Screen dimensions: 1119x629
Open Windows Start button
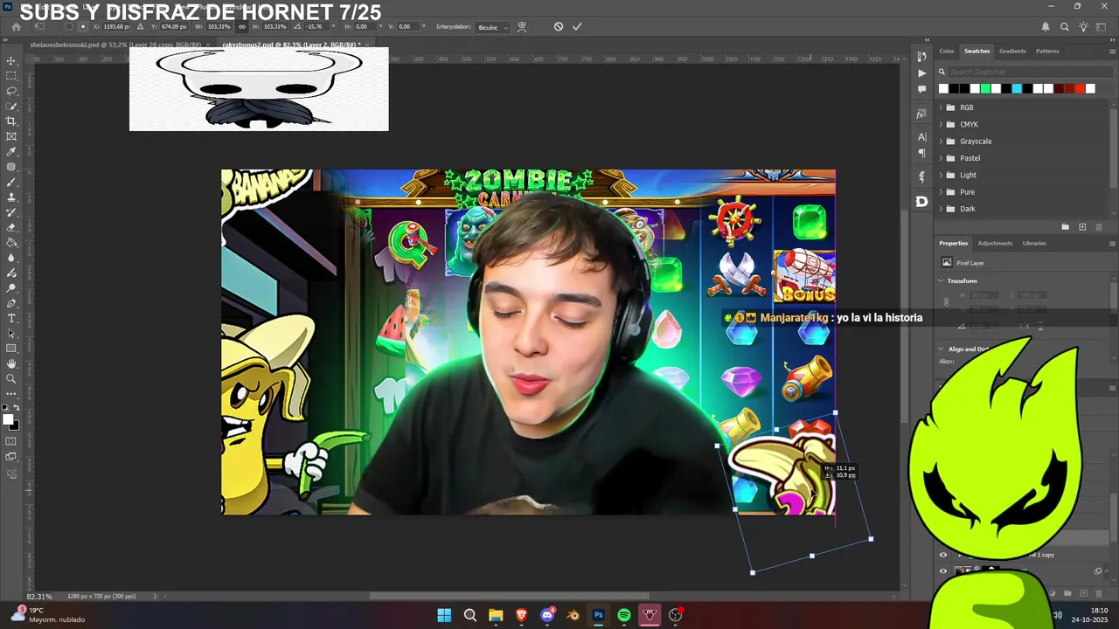pos(444,615)
